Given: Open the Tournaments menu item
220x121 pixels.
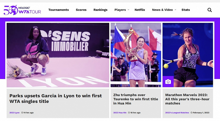Looking at the screenshot, I should (x=59, y=10).
